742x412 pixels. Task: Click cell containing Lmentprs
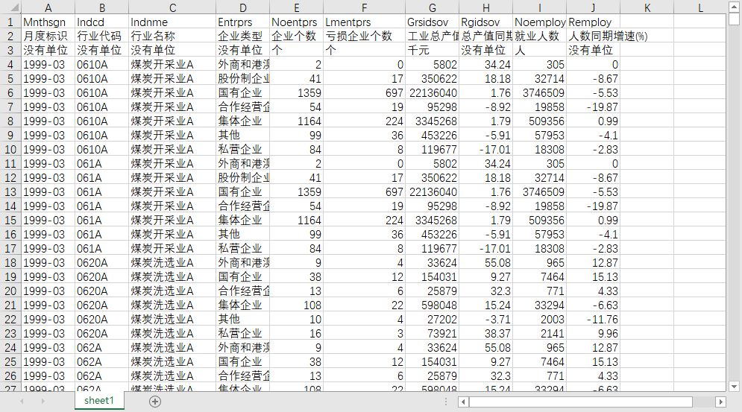(x=365, y=22)
